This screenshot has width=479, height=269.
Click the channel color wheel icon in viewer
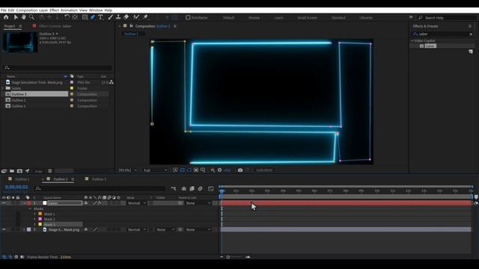[213, 170]
